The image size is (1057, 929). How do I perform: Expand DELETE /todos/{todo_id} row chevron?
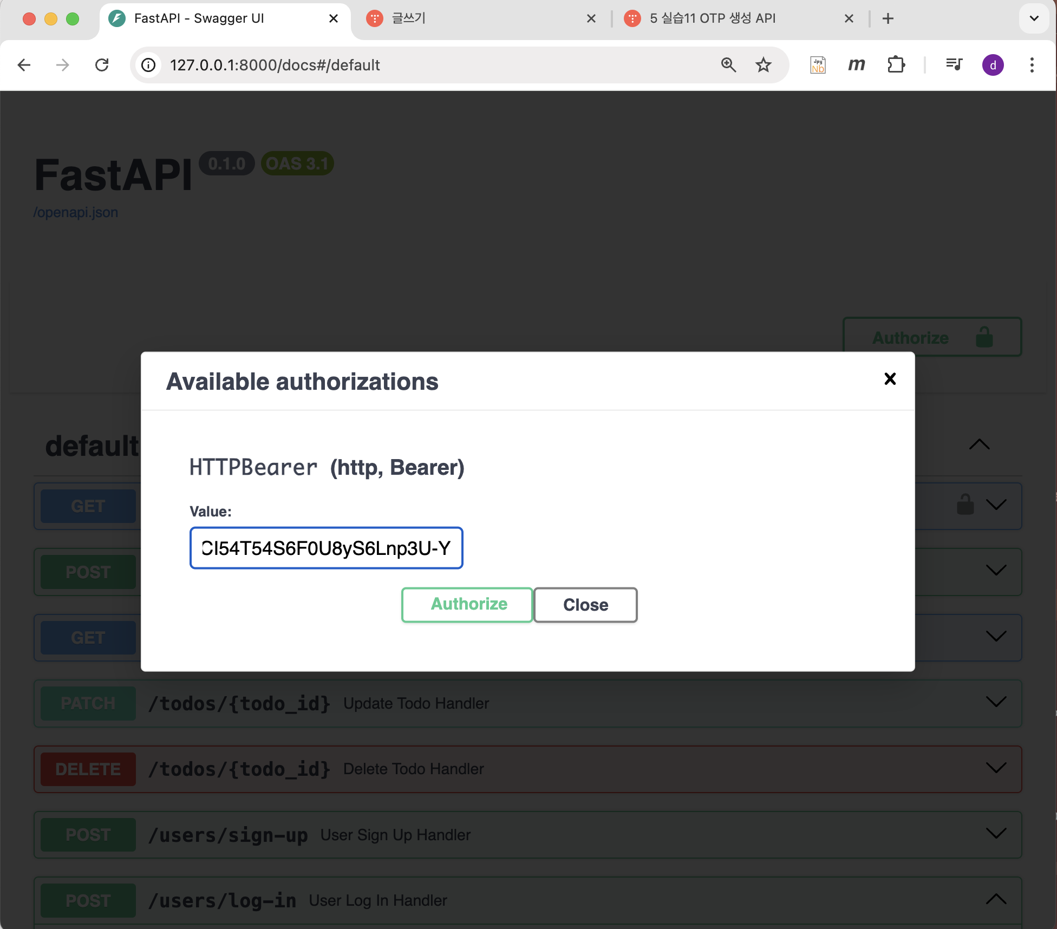[x=996, y=768]
